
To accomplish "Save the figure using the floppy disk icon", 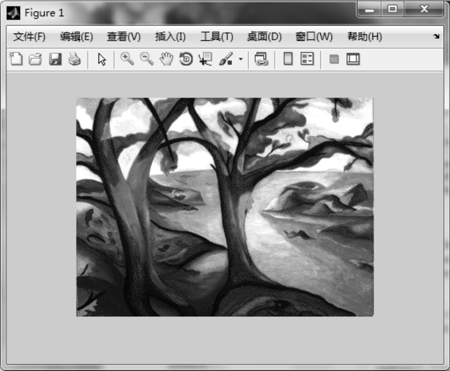I will pos(55,59).
